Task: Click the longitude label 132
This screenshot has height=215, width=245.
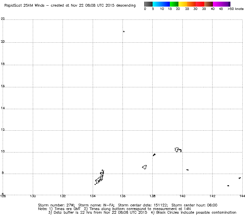Action: (63, 196)
